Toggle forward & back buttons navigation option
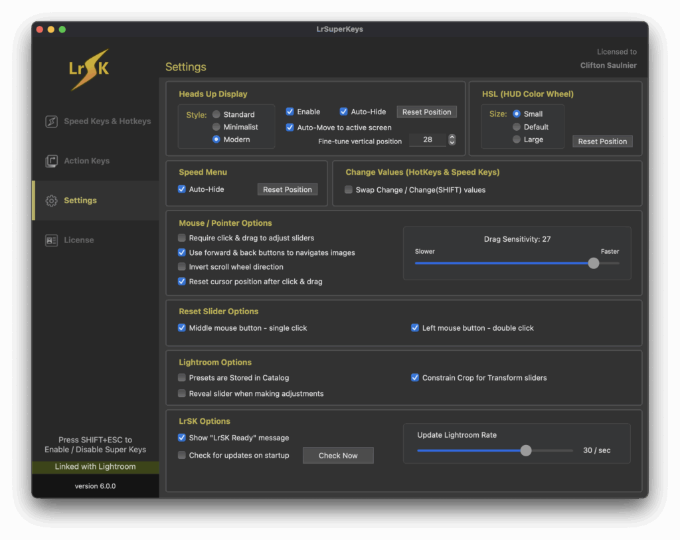Image resolution: width=680 pixels, height=540 pixels. click(x=182, y=252)
